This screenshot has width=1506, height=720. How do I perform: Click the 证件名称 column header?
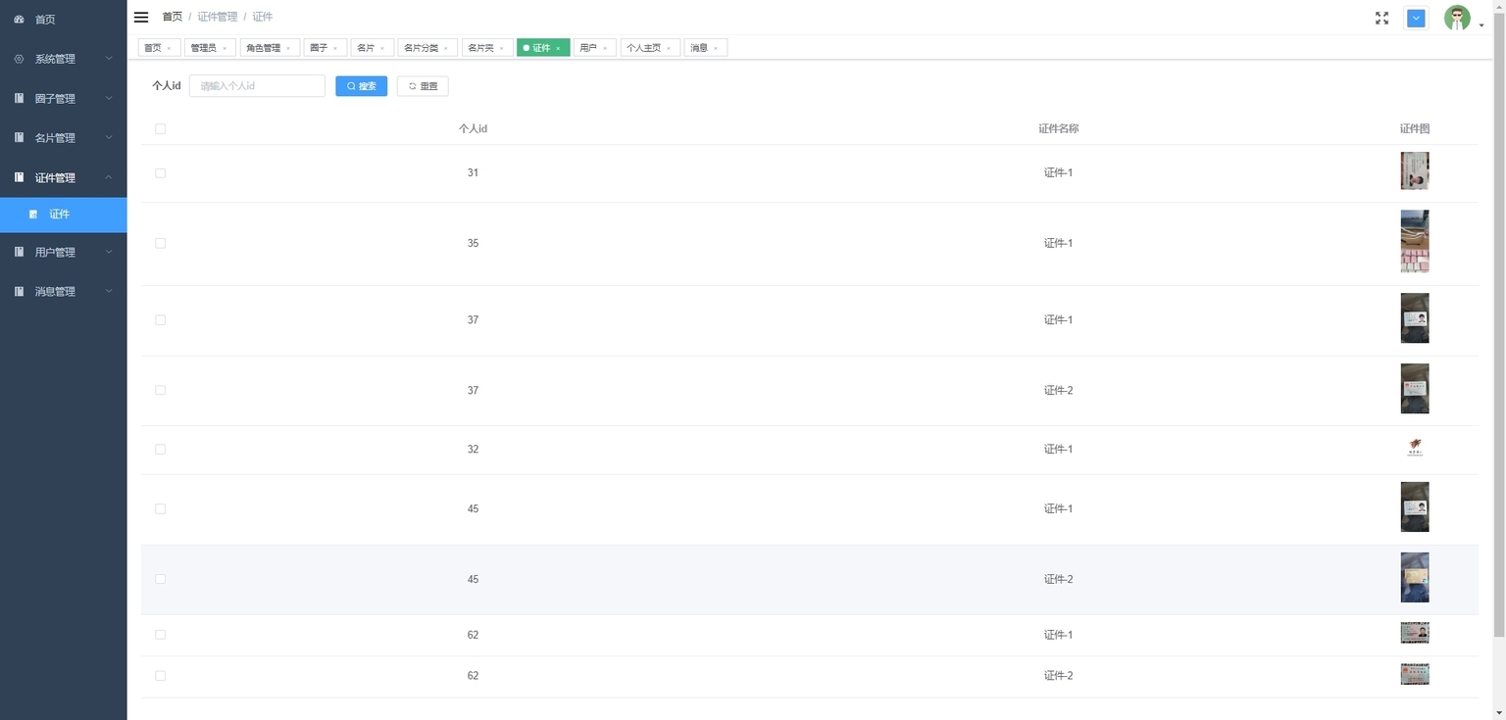click(x=1059, y=129)
